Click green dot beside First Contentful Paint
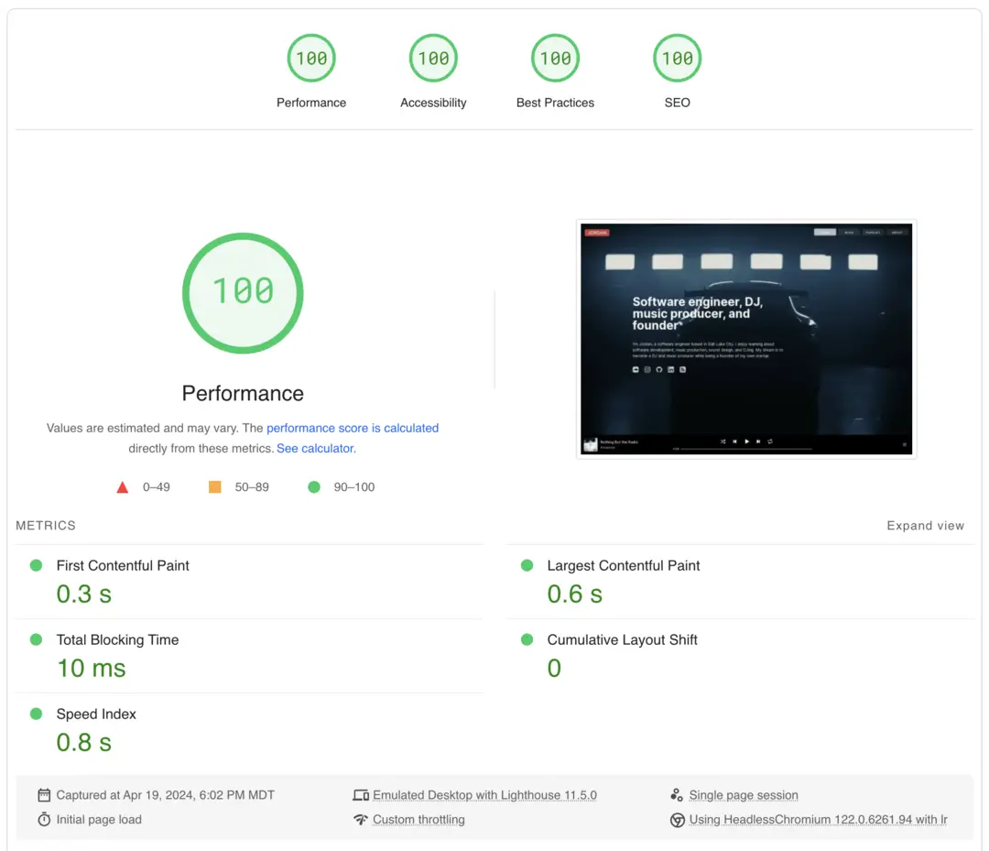 coord(36,565)
